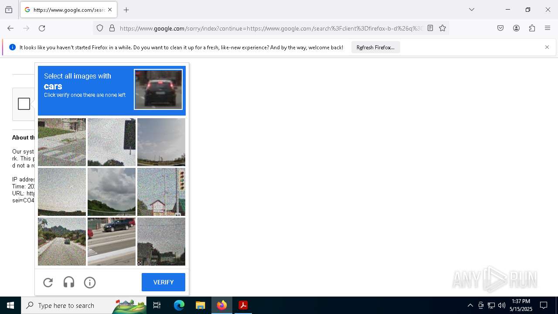Select captcha tile with traffic light back

[x=112, y=142]
